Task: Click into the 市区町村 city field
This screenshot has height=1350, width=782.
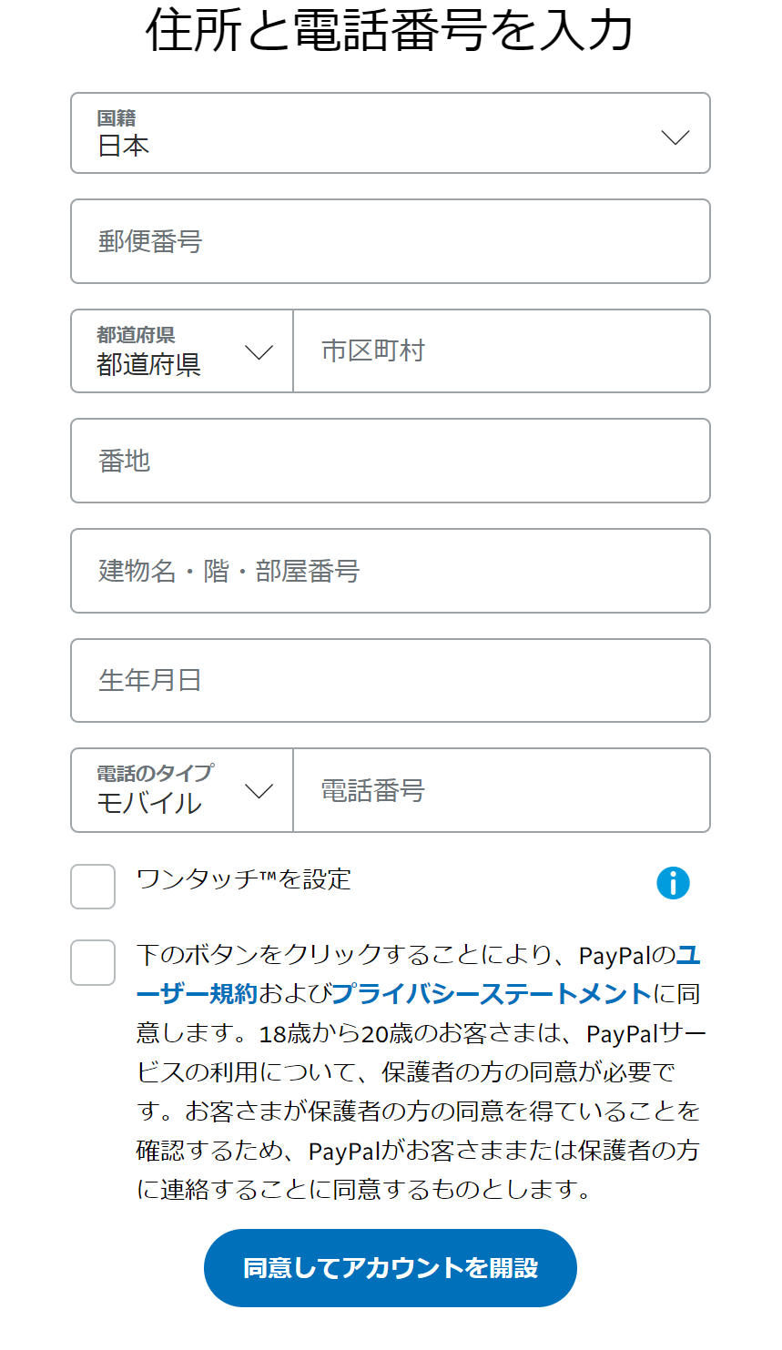Action: pyautogui.click(x=501, y=351)
